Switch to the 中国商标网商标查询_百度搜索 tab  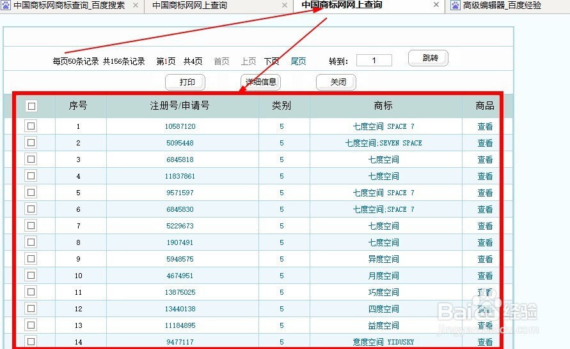click(x=69, y=6)
